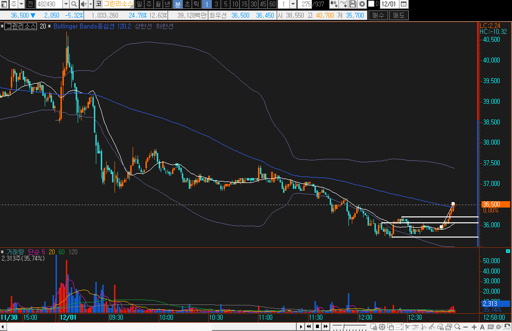Click the sound speaker icon

[83, 4]
